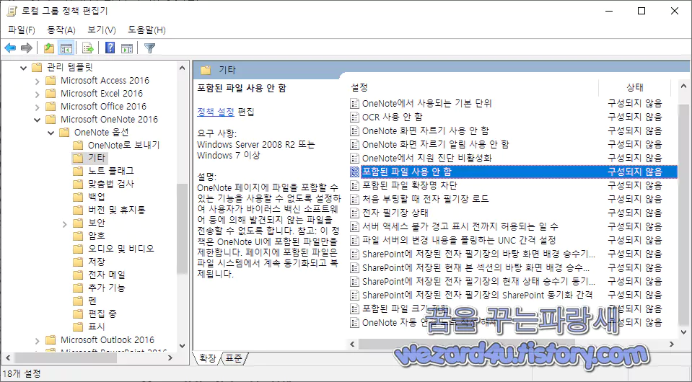Select the '저장' tree folder
Viewport: 692px width, 382px height.
(96, 262)
